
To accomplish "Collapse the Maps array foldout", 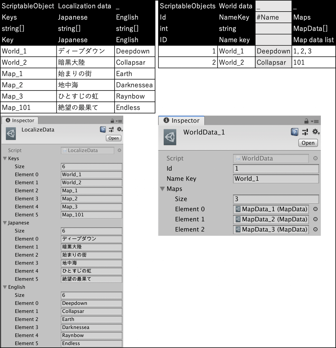I will (x=162, y=189).
